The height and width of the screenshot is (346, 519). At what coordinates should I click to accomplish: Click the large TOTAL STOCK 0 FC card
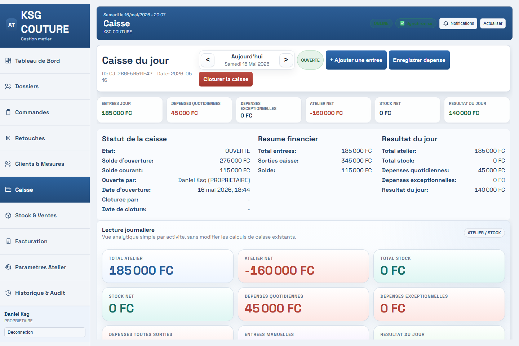439,266
